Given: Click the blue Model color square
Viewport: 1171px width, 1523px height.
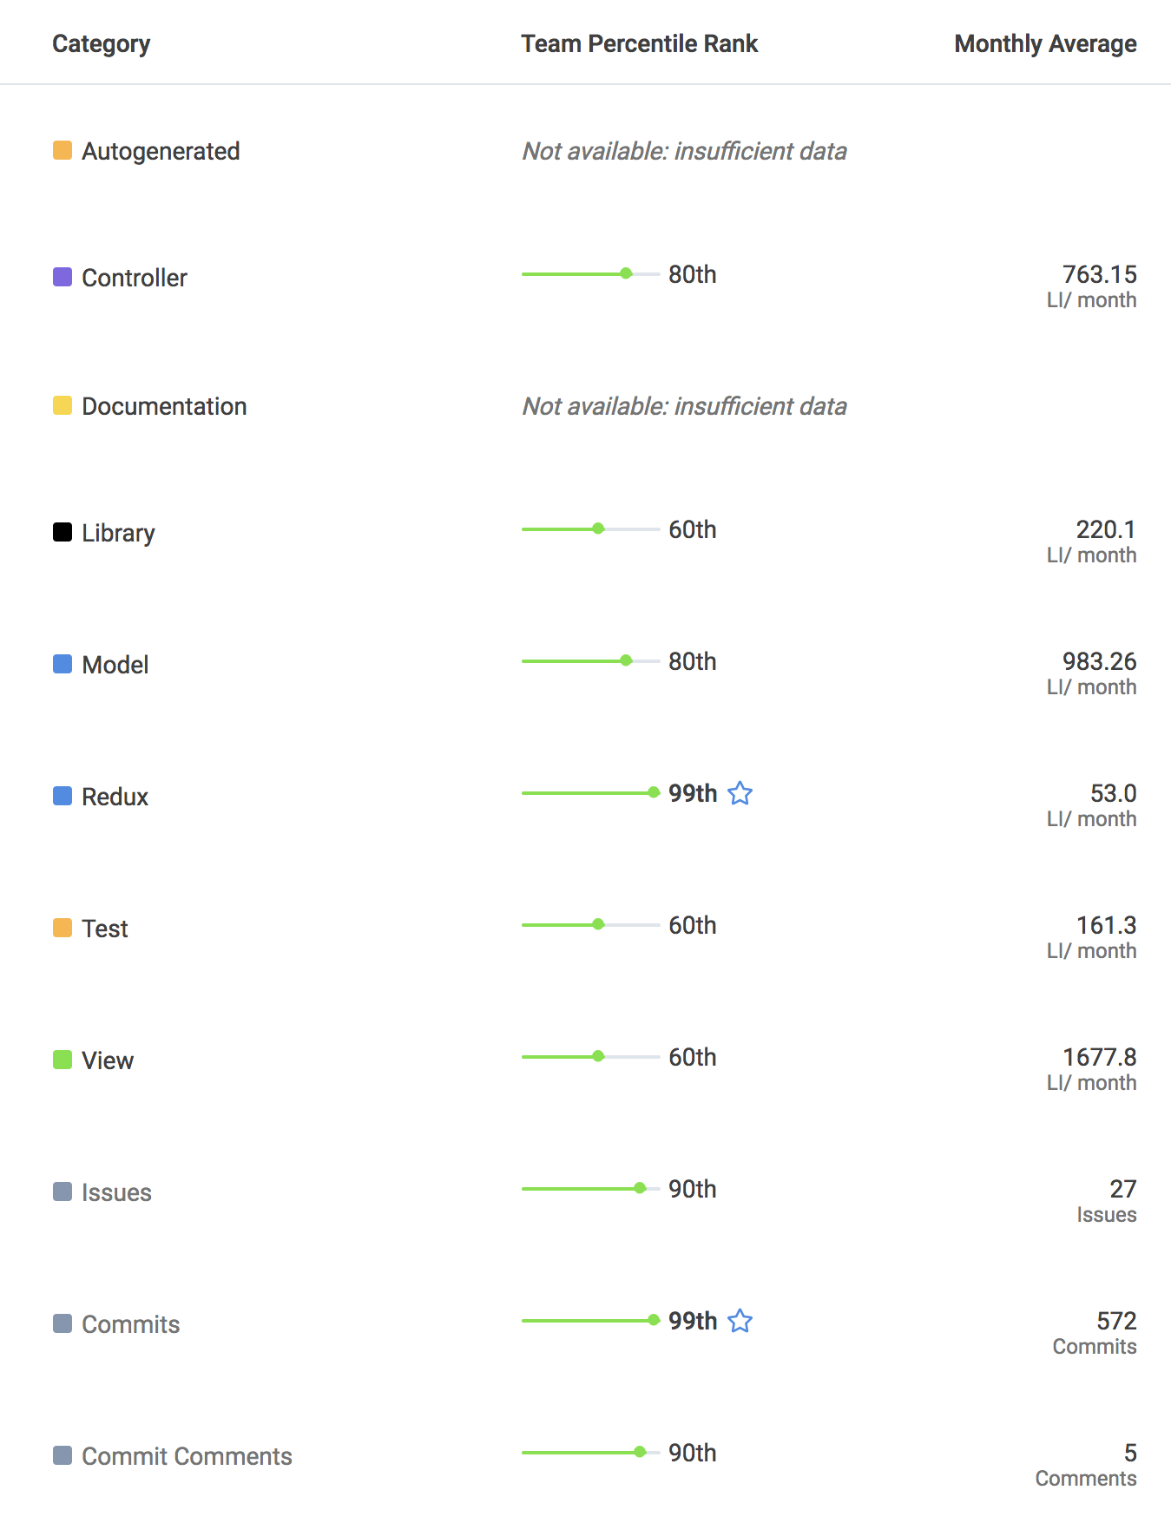Looking at the screenshot, I should (x=62, y=664).
